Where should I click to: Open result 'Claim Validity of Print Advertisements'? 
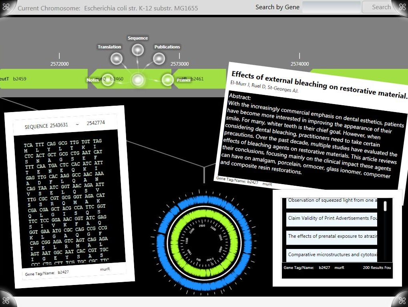tap(332, 219)
